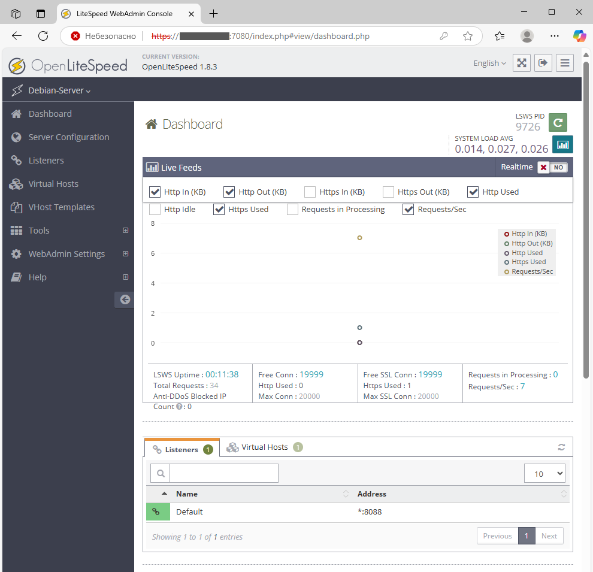The image size is (593, 572).
Task: Click the browser refresh icon
Action: tap(43, 36)
